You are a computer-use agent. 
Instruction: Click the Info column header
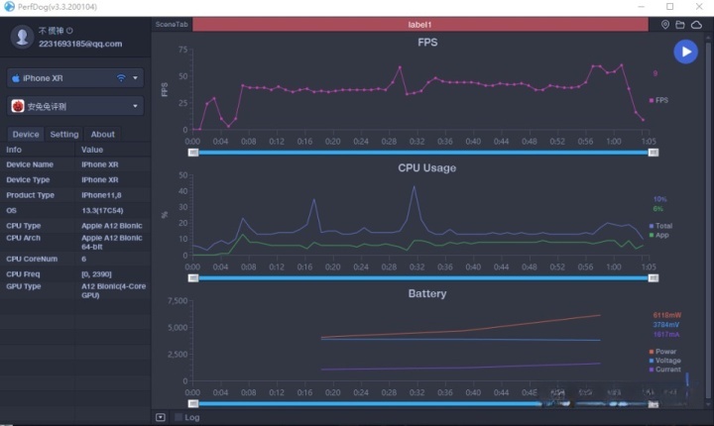(14, 150)
